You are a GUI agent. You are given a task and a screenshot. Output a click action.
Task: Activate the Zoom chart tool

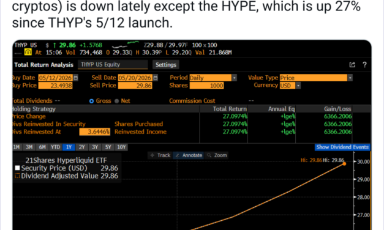[217, 155]
